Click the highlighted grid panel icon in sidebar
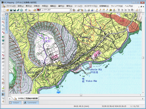 [3, 94]
